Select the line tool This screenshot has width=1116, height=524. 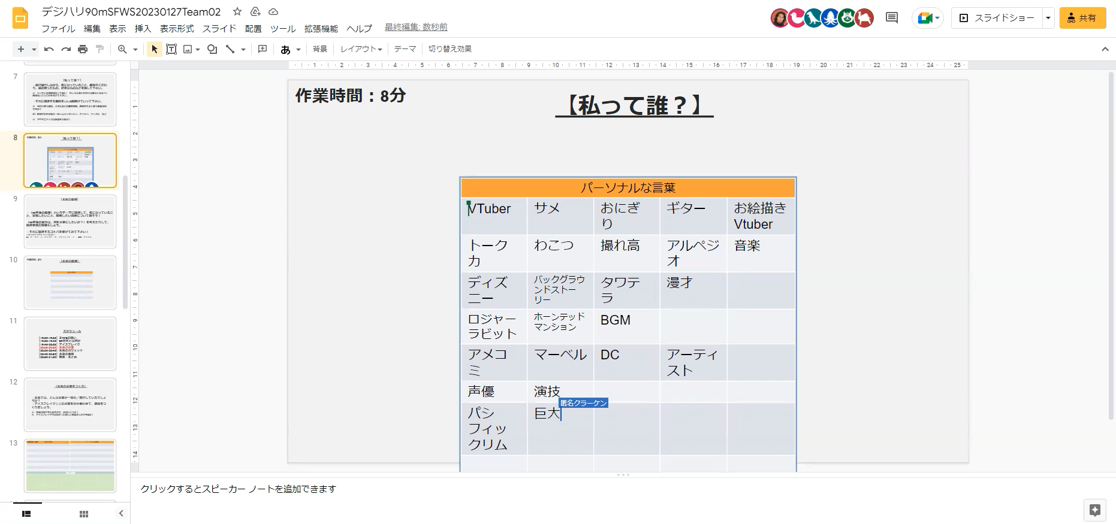pos(230,49)
